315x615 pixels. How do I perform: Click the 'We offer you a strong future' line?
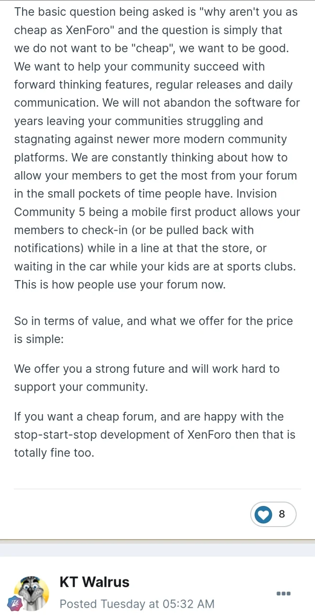click(x=146, y=369)
